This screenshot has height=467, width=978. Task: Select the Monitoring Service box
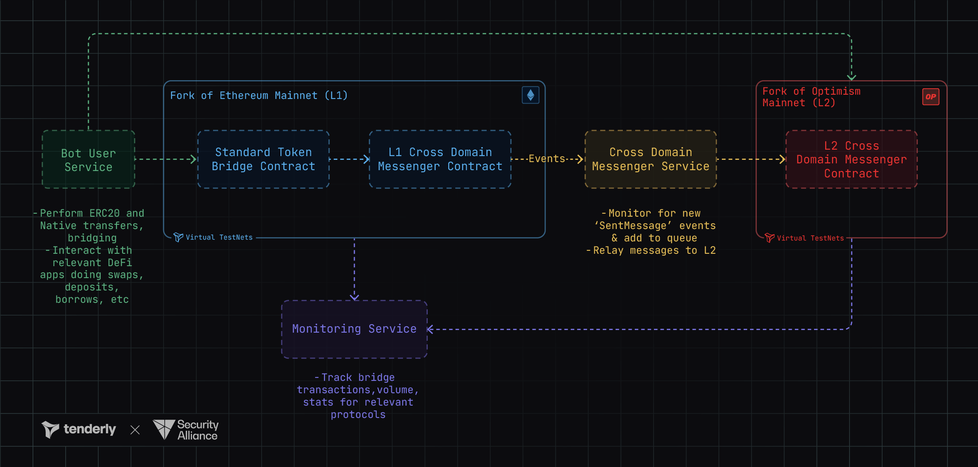354,329
